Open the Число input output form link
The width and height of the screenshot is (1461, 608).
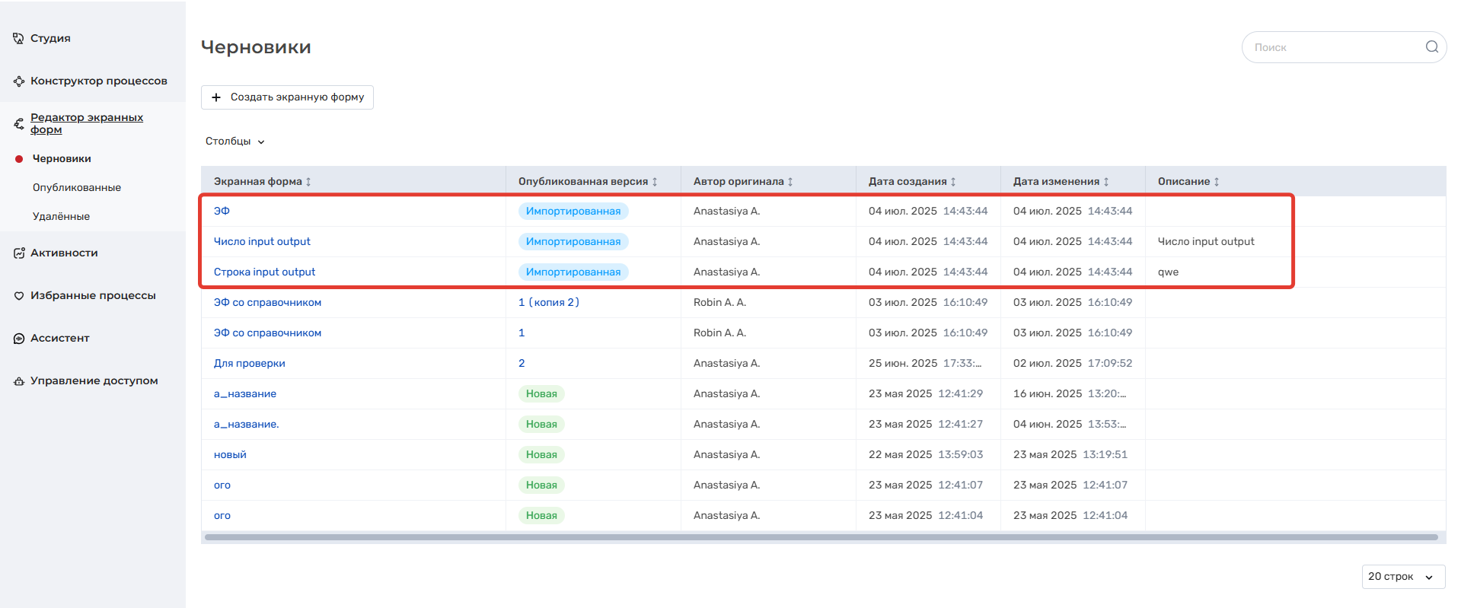[262, 241]
